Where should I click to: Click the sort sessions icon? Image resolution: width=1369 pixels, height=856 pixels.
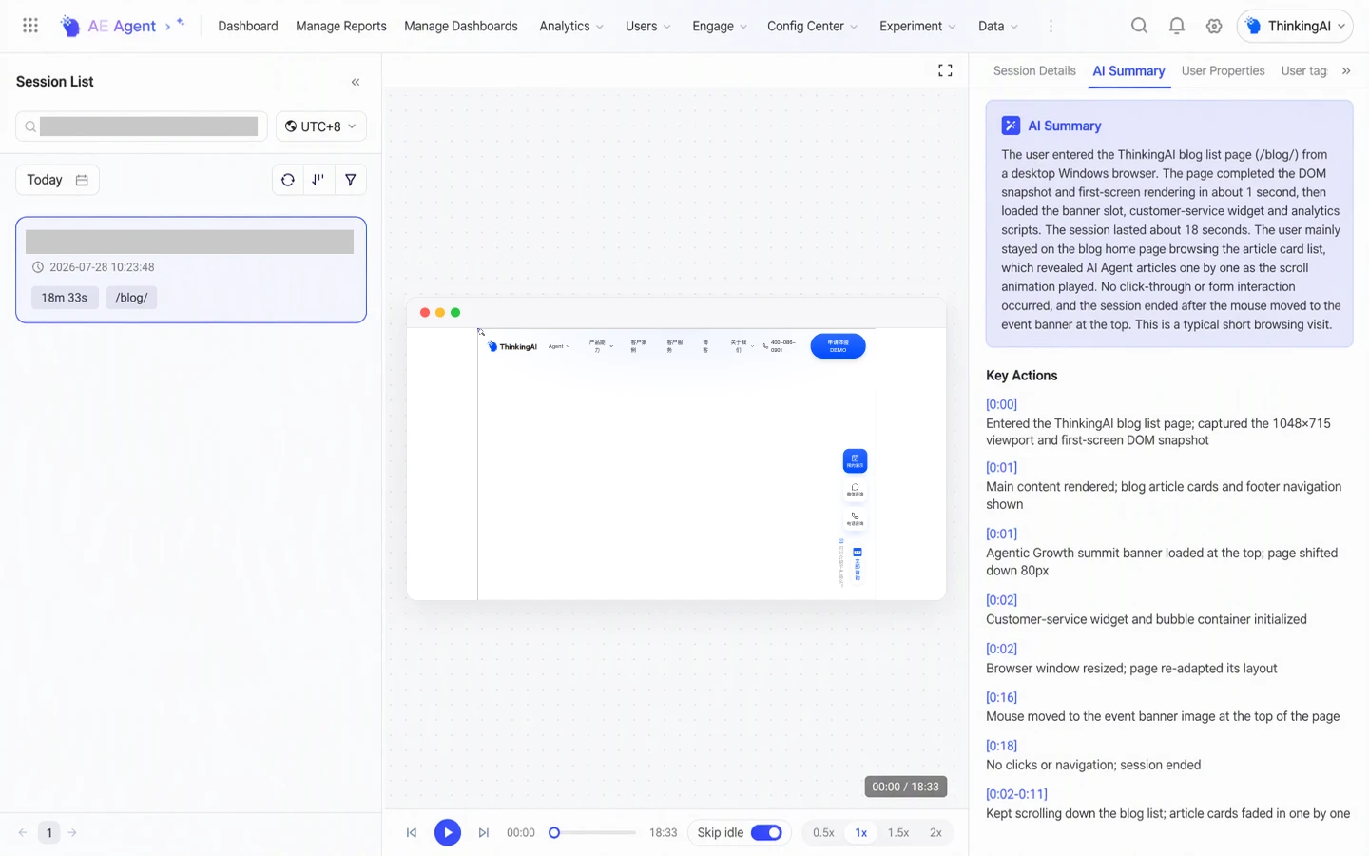318,180
